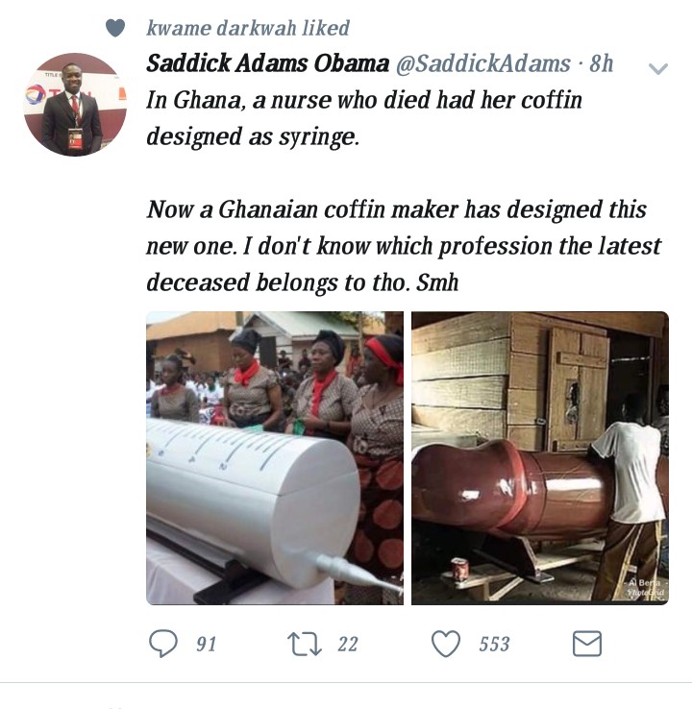The width and height of the screenshot is (692, 709).
Task: Click the kwame darkwah liked label
Action: point(248,28)
